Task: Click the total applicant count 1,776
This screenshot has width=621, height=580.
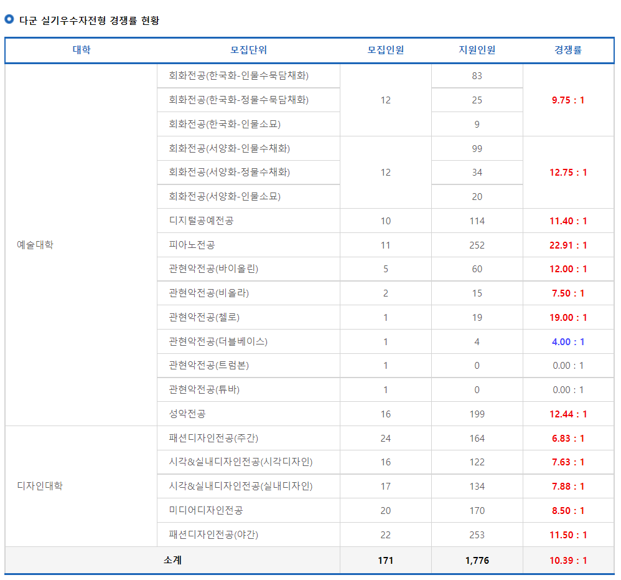Action: (x=476, y=560)
